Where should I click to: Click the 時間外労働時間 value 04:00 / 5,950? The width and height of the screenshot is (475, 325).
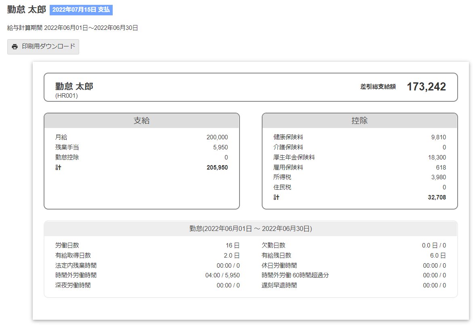tap(222, 275)
